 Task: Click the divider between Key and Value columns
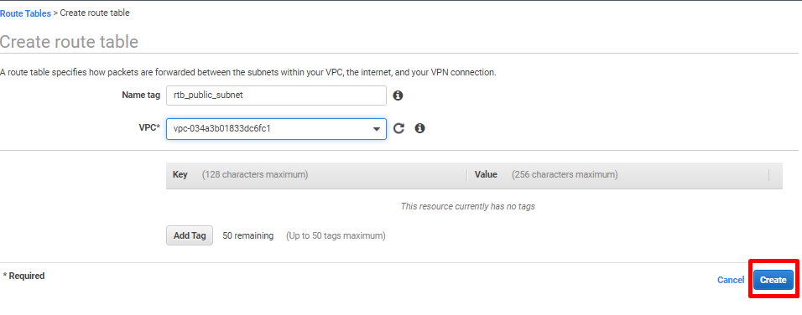click(x=467, y=175)
